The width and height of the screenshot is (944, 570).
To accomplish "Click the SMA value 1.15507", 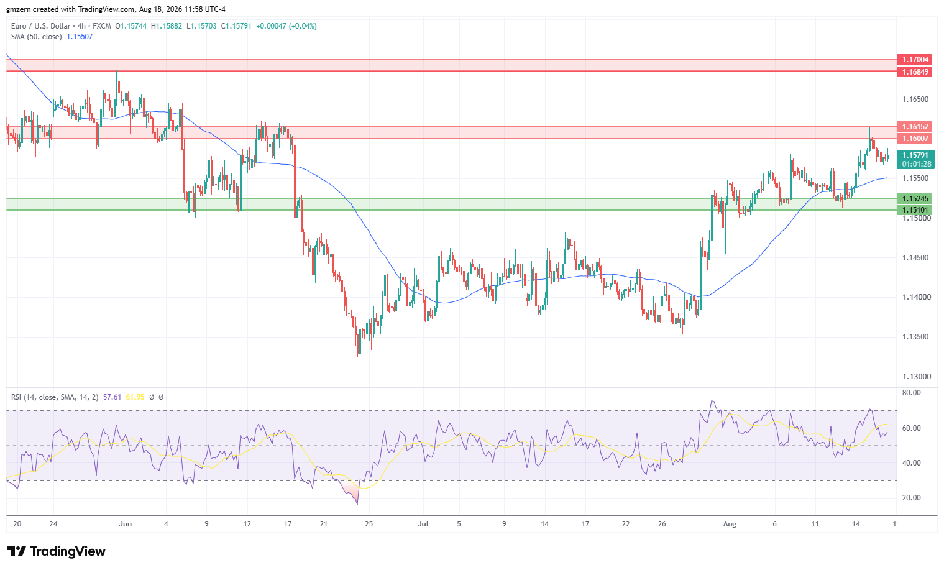I will pos(80,37).
